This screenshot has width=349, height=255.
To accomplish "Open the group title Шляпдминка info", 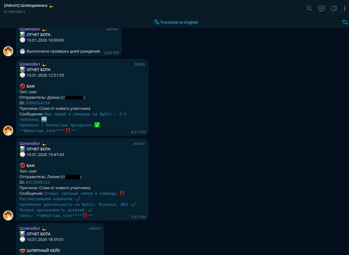I will pyautogui.click(x=26, y=5).
